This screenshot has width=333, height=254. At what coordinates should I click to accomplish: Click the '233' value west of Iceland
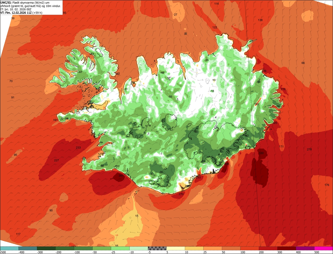point(78,148)
